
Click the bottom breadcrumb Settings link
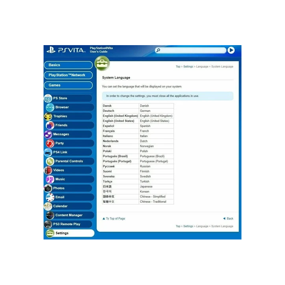click(188, 226)
